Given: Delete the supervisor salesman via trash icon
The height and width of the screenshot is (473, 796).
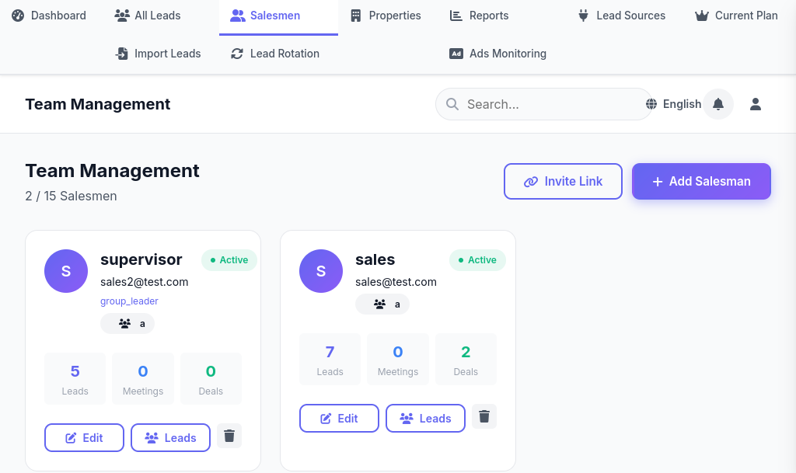Looking at the screenshot, I should [229, 436].
